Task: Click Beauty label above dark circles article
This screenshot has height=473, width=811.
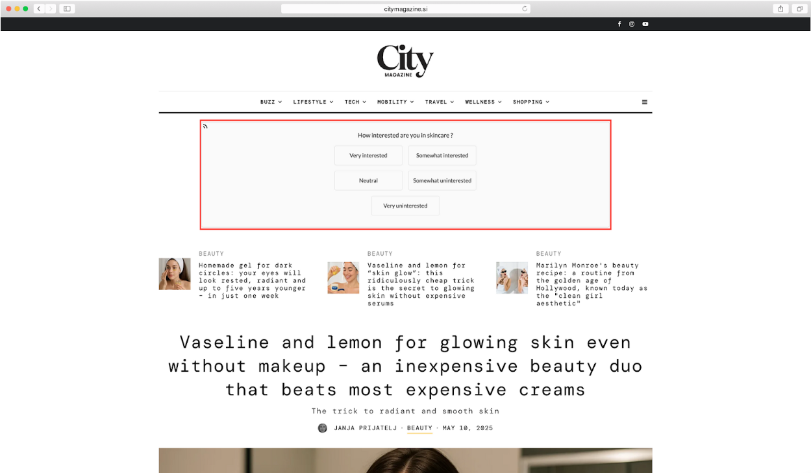Action: pos(211,254)
